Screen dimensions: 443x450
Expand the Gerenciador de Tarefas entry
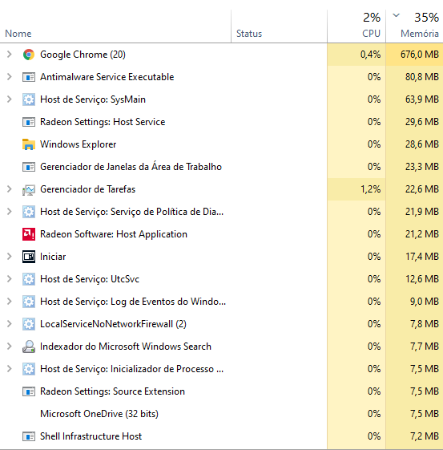point(9,189)
